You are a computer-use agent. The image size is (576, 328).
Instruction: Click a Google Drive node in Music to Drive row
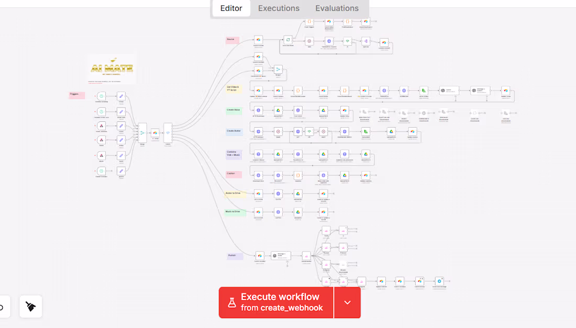tap(298, 211)
